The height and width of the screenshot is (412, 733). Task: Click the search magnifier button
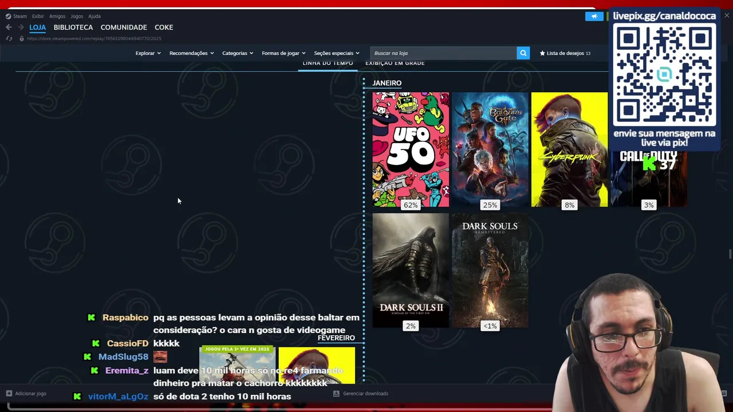[523, 53]
